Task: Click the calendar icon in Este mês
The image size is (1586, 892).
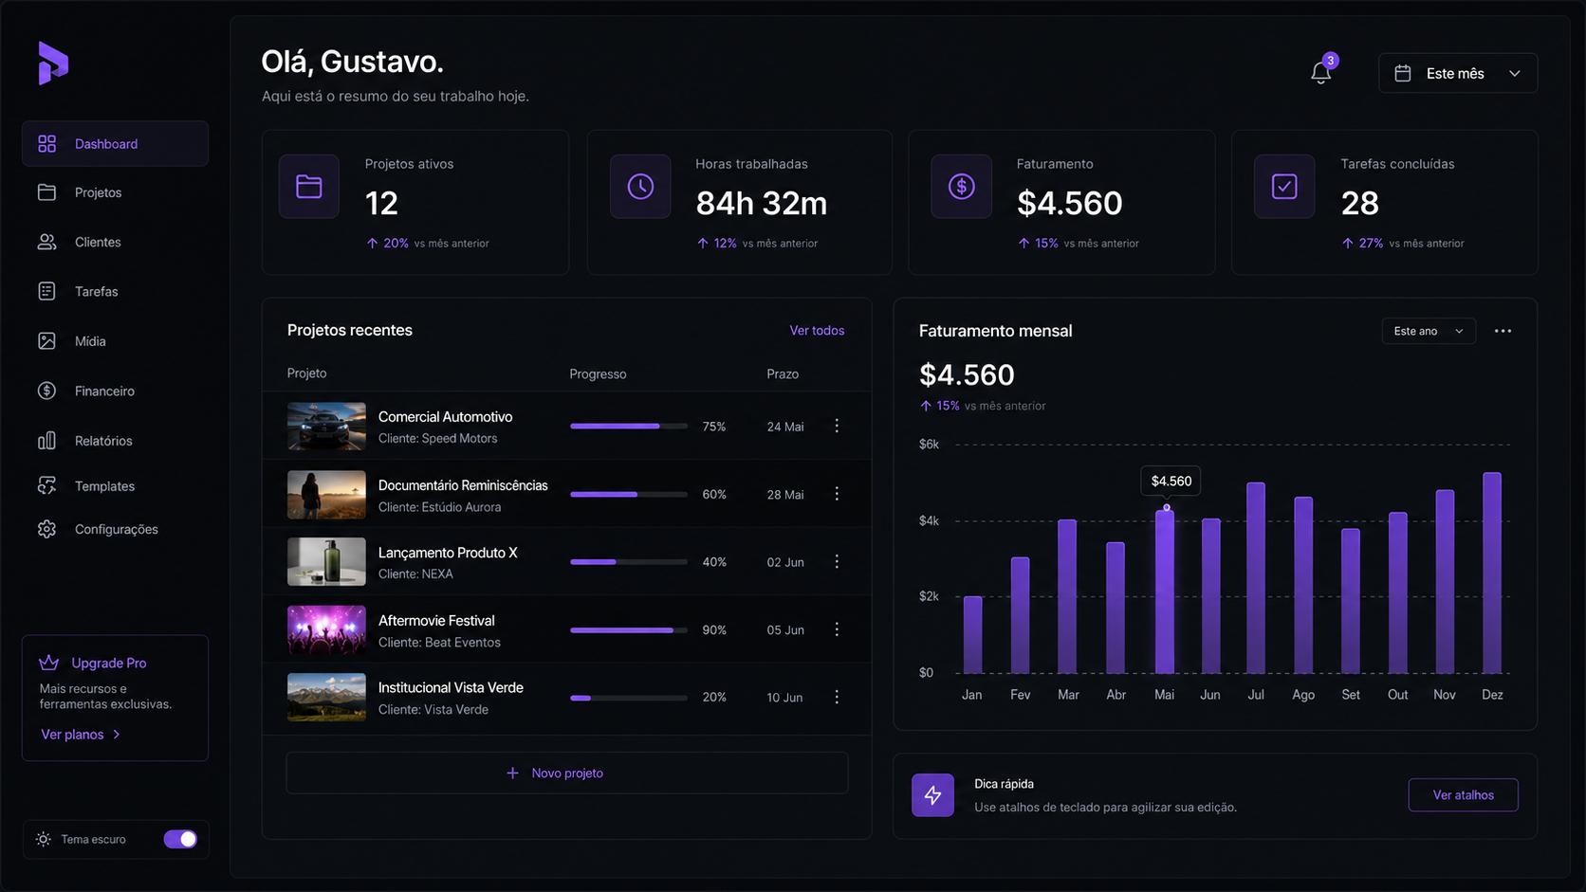Action: pyautogui.click(x=1403, y=73)
